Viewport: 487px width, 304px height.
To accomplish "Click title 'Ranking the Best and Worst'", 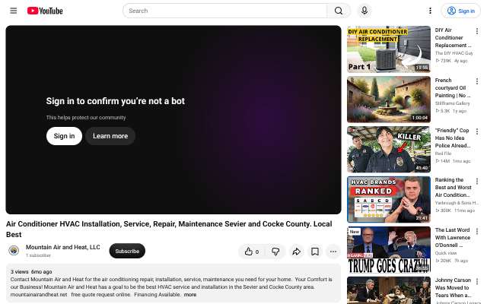I will 454,188.
